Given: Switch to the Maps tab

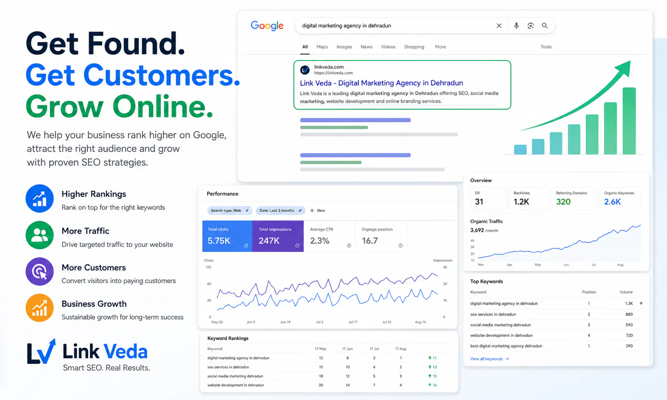Looking at the screenshot, I should [322, 47].
